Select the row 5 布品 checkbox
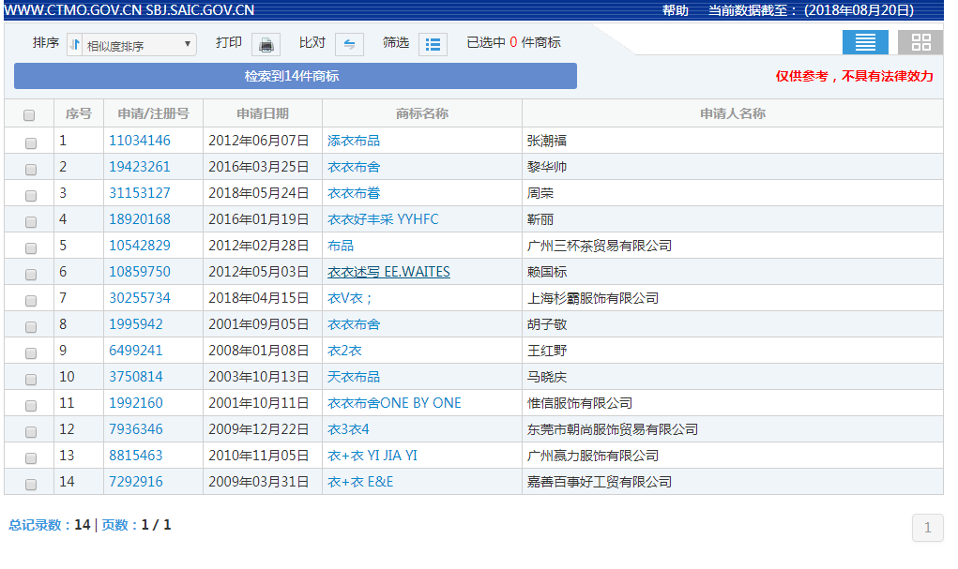The width and height of the screenshot is (958, 569). coord(31,247)
